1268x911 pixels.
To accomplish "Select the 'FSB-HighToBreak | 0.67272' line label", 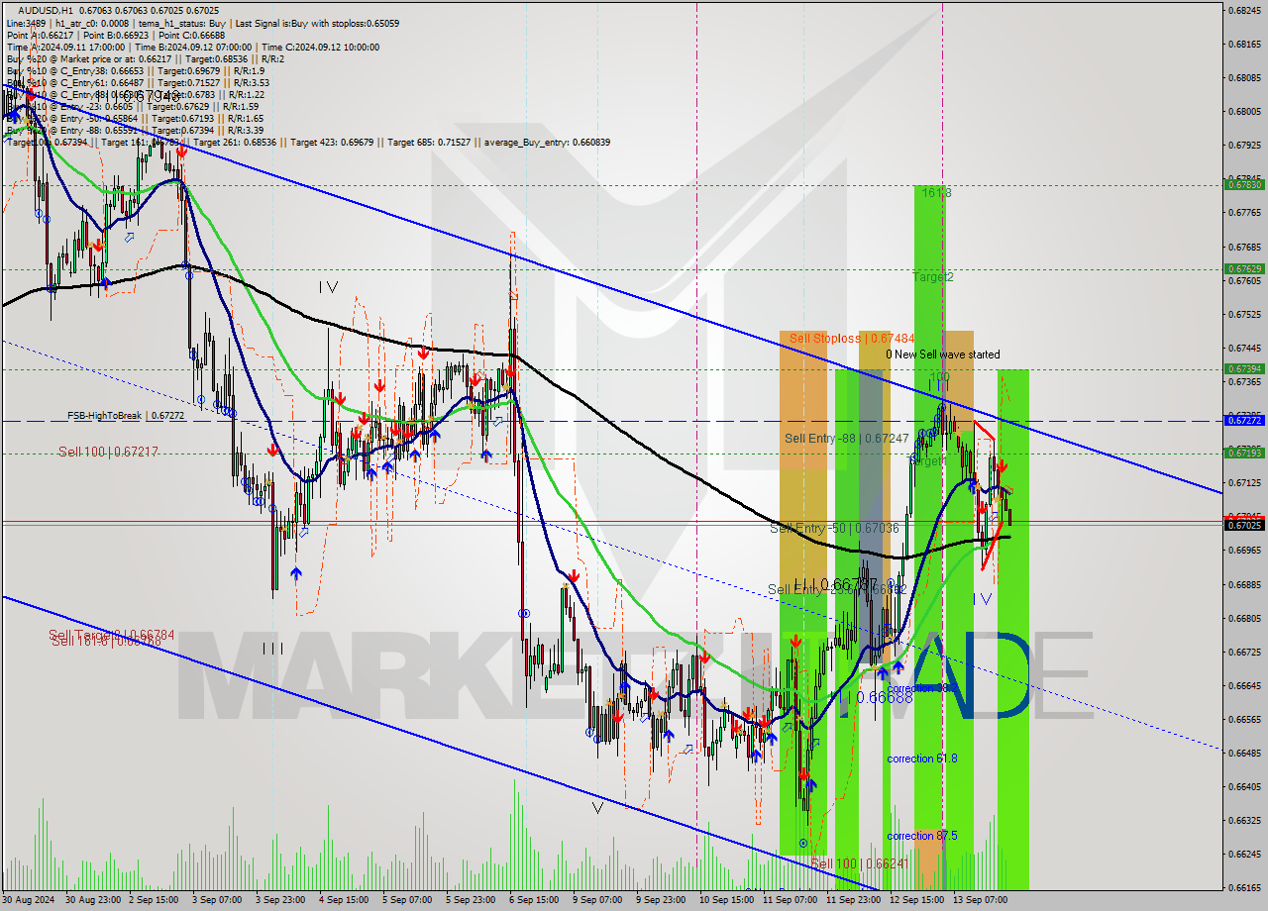I will coord(126,416).
